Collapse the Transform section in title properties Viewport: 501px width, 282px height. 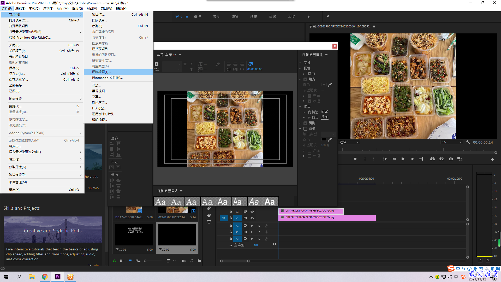click(300, 63)
